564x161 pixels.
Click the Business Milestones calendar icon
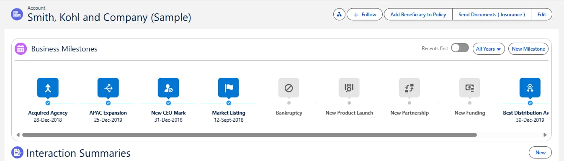coord(21,49)
